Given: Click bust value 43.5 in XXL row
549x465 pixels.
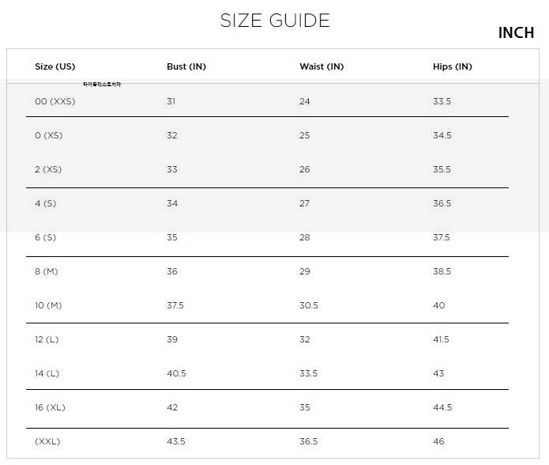Looking at the screenshot, I should 176,442.
